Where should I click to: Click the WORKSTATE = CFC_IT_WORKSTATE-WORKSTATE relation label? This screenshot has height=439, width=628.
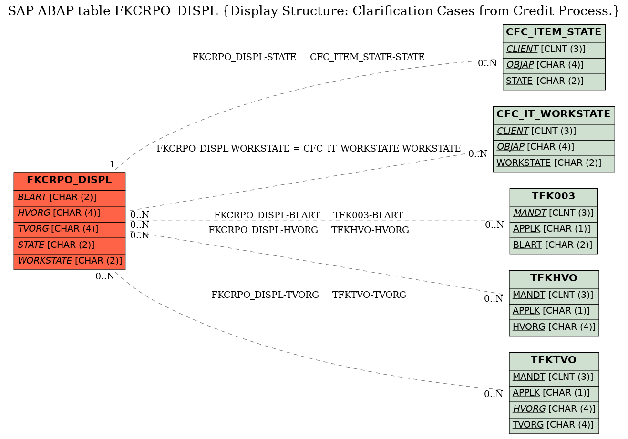pos(309,149)
